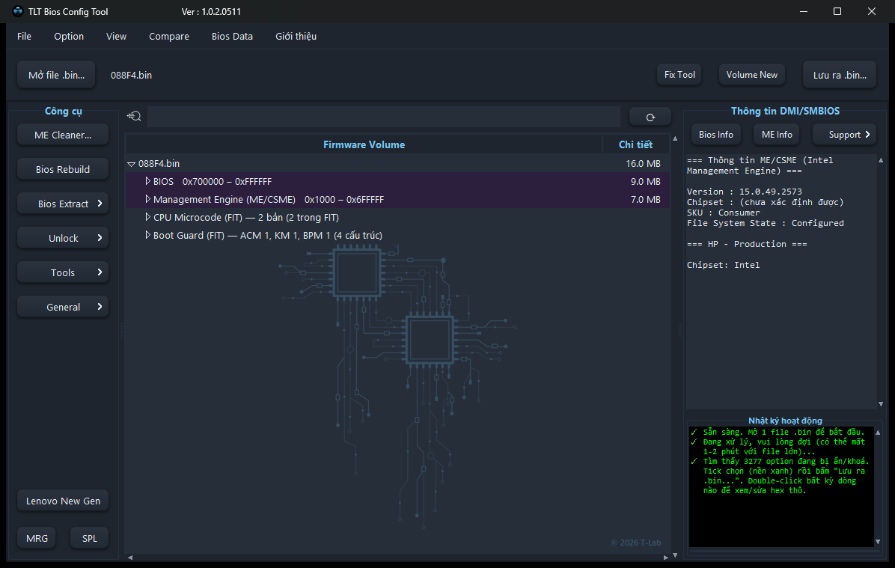Launch ME Cleaner tool
This screenshot has height=568, width=895.
63,135
